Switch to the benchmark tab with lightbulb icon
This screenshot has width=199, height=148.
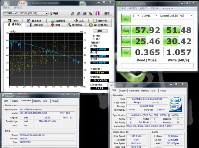point(15,25)
